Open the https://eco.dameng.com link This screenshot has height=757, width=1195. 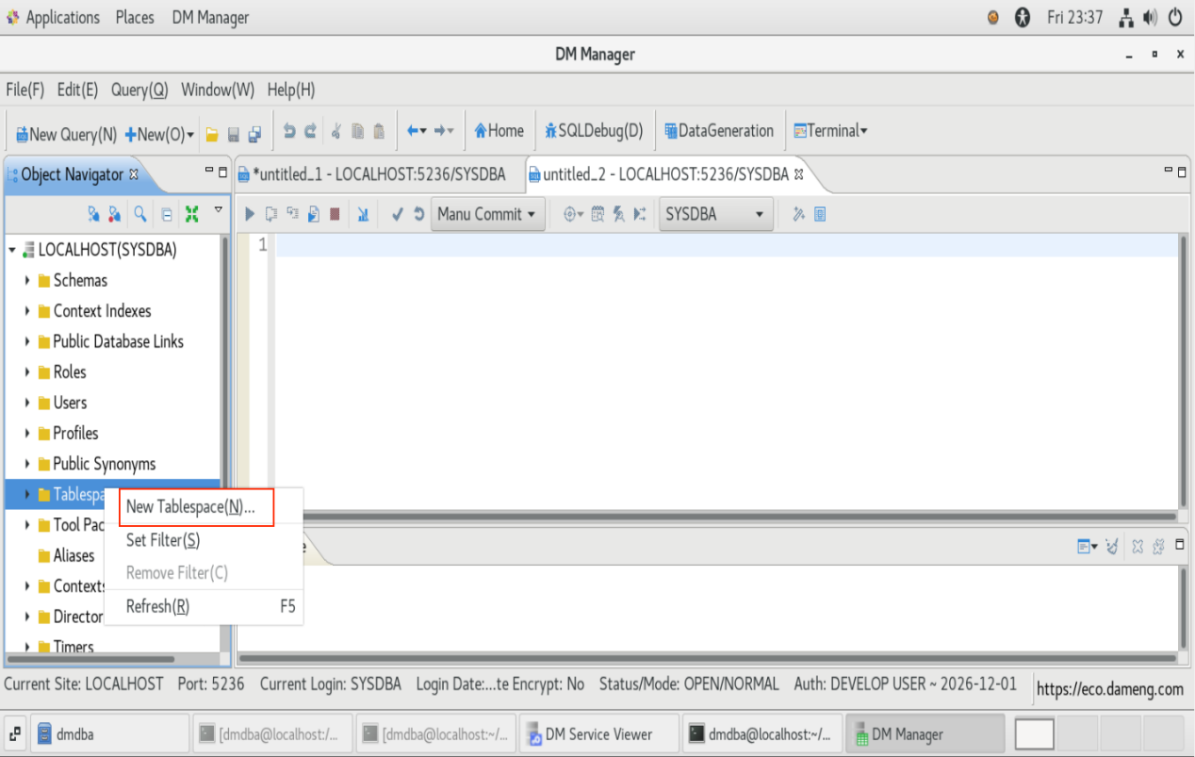[1109, 689]
